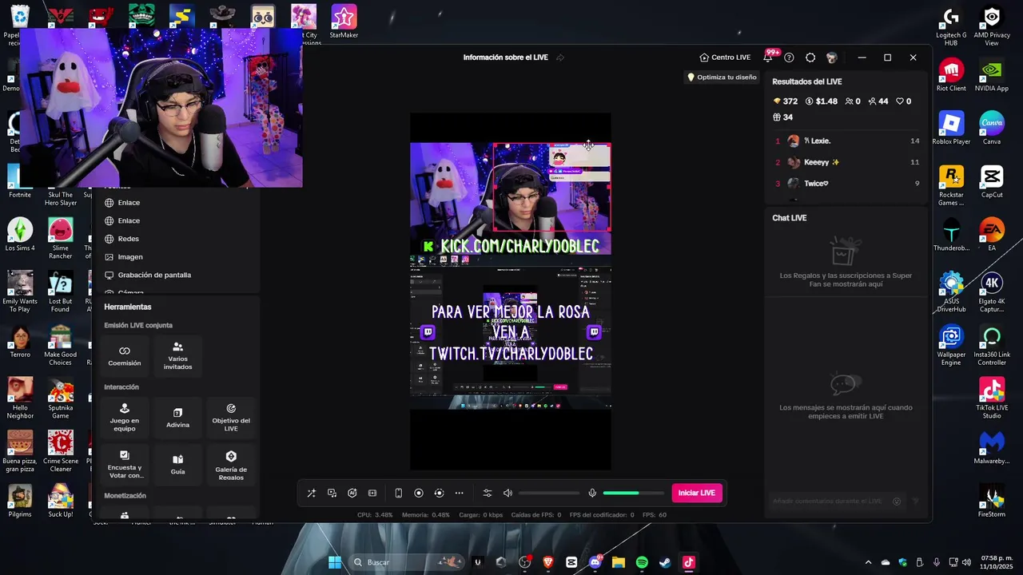Switch to mobile portrait orientation

click(x=398, y=493)
